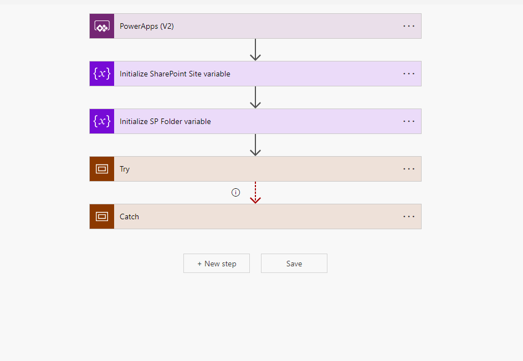523x361 pixels.
Task: Click the Try scope icon
Action: click(101, 168)
